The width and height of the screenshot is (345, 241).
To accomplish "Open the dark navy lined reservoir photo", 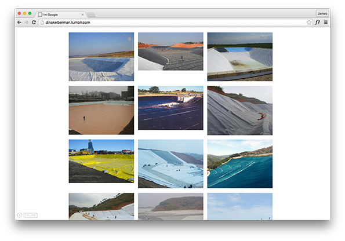I will coord(170,108).
